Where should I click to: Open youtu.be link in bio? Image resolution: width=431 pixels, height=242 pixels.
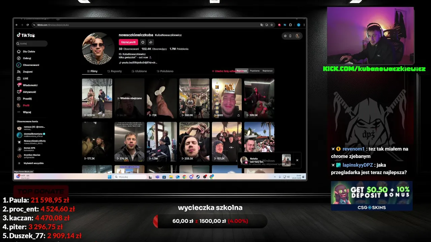pos(138,63)
